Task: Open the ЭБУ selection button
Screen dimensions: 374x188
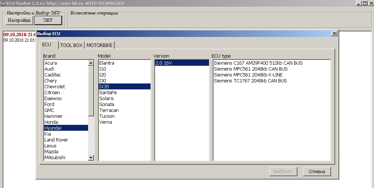Action: point(48,20)
